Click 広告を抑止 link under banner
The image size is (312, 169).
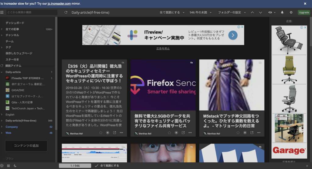coord(163,48)
